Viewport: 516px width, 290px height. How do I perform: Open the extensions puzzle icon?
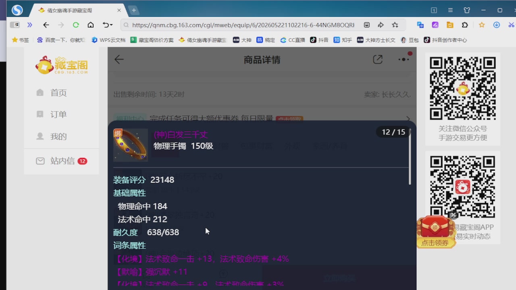click(x=465, y=25)
